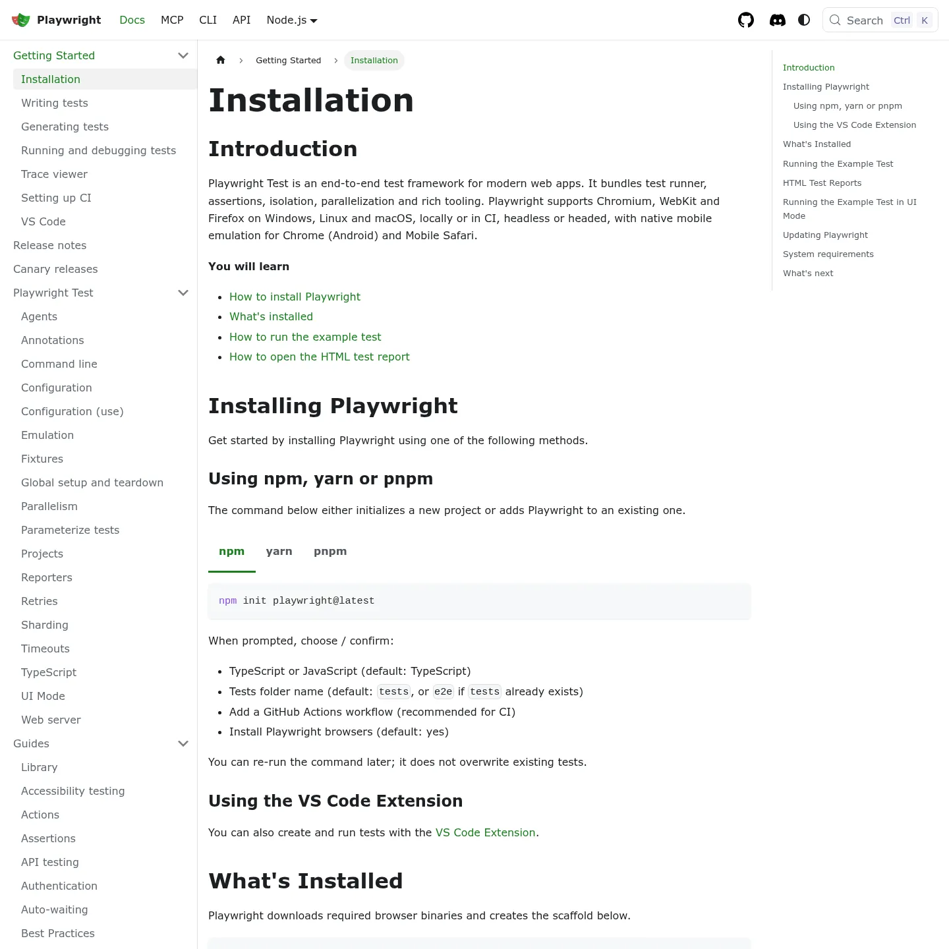The width and height of the screenshot is (949, 949).
Task: Collapse the Playwright Test sidebar section
Action: (183, 293)
